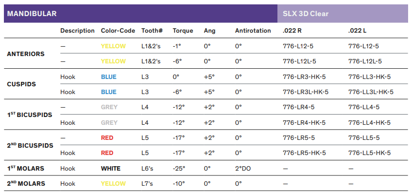The width and height of the screenshot is (412, 194).
Task: Click the 1ST MOLARS row label
Action: 25,169
